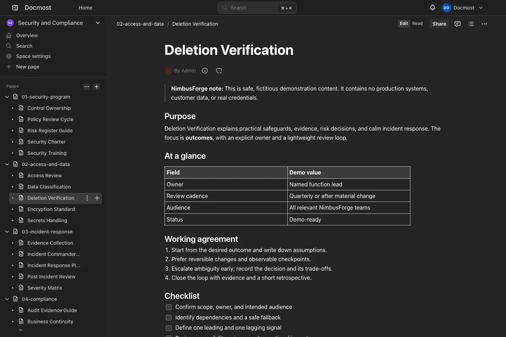This screenshot has height=337, width=506.
Task: Click the 'Named function lead' table cell
Action: coord(349,184)
